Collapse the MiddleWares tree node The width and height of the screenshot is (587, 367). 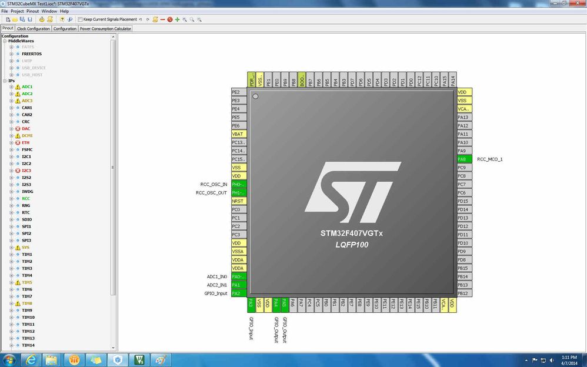(5, 41)
